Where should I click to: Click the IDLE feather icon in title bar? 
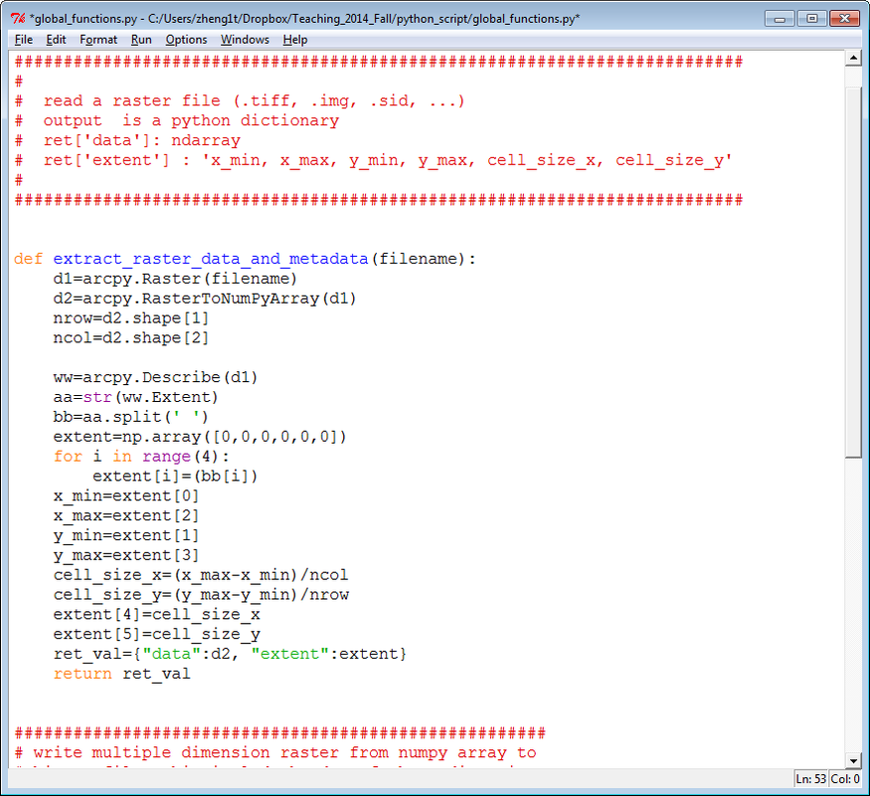point(18,18)
